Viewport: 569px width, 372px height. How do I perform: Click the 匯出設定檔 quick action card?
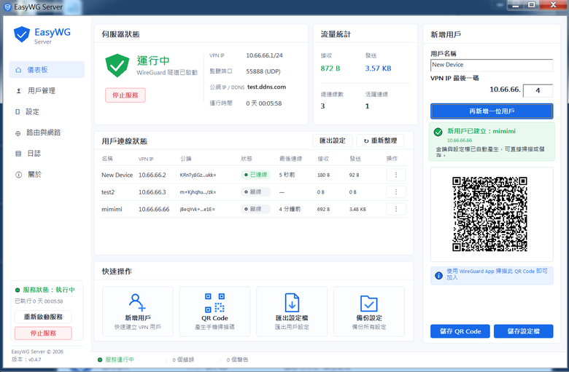pos(292,312)
